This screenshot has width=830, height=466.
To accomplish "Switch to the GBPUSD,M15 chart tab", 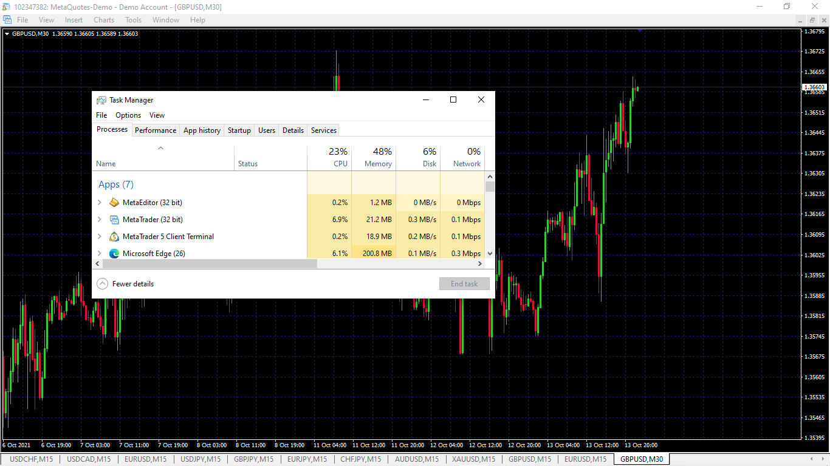I will click(x=530, y=459).
